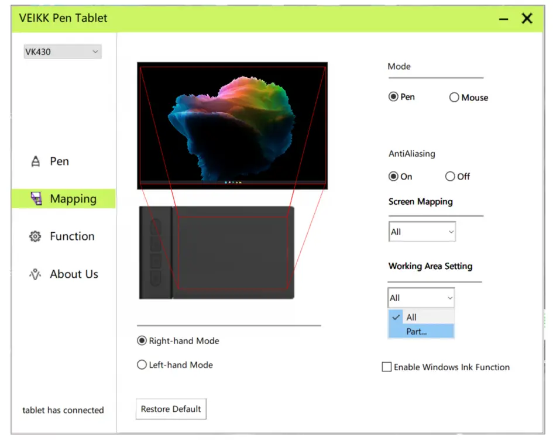Turn AntiAliasing On
The height and width of the screenshot is (441, 553).
[393, 176]
